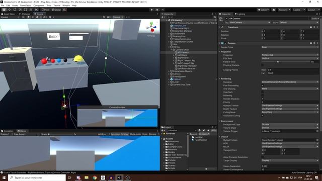Toggle the Static checkbox in Inspector
The image size is (322, 181).
click(310, 19)
